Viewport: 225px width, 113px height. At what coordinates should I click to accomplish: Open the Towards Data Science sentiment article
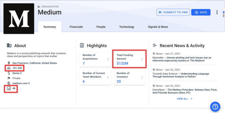pos(181,75)
